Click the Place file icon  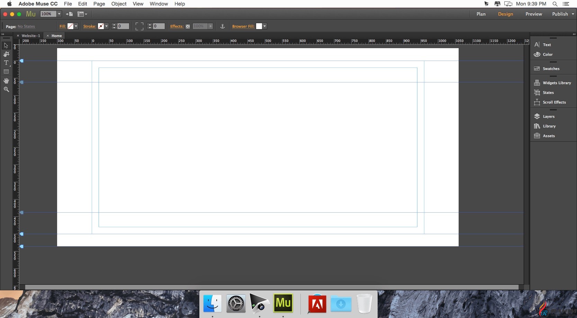[69, 14]
